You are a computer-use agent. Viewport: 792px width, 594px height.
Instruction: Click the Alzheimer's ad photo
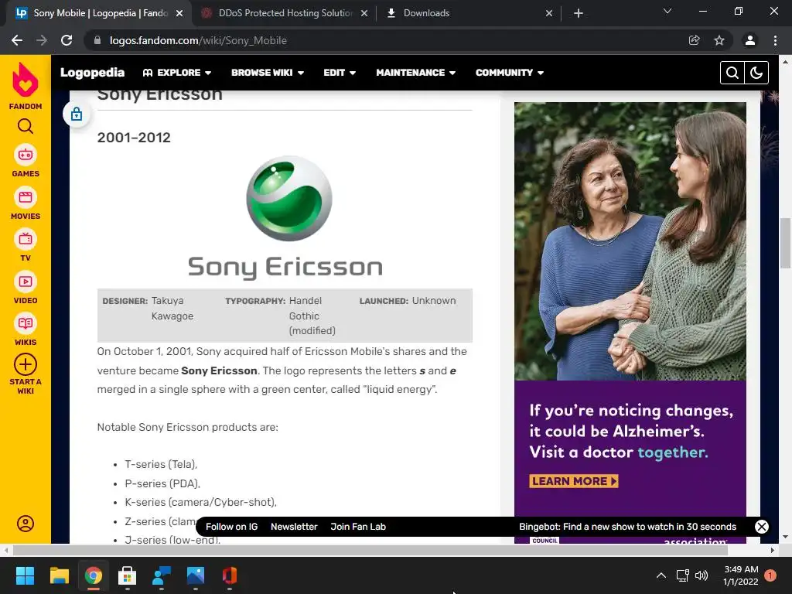pyautogui.click(x=630, y=241)
